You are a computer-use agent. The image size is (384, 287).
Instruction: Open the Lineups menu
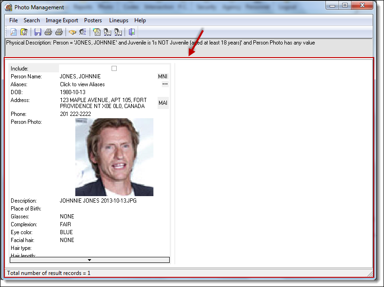(119, 20)
